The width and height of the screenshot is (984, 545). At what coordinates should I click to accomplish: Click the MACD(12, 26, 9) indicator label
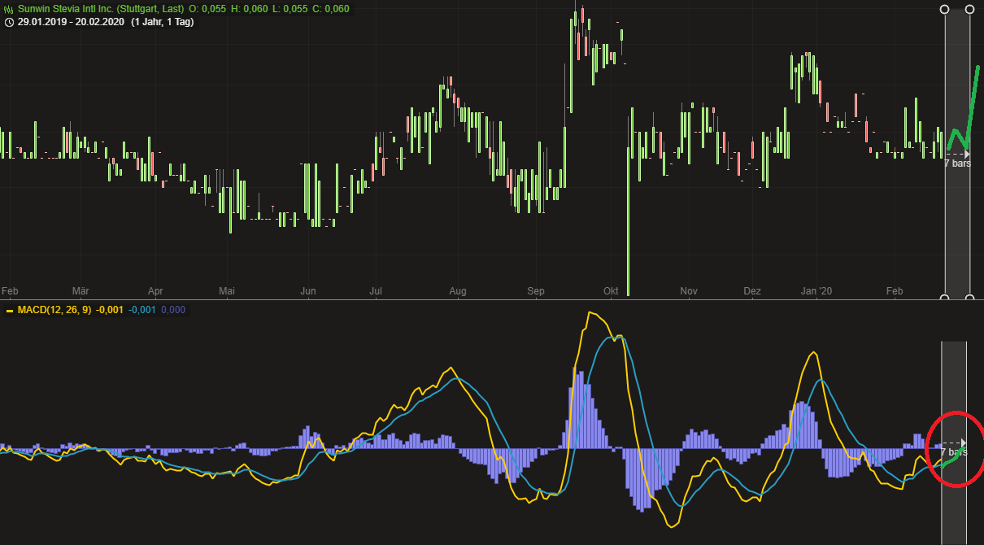click(x=54, y=310)
